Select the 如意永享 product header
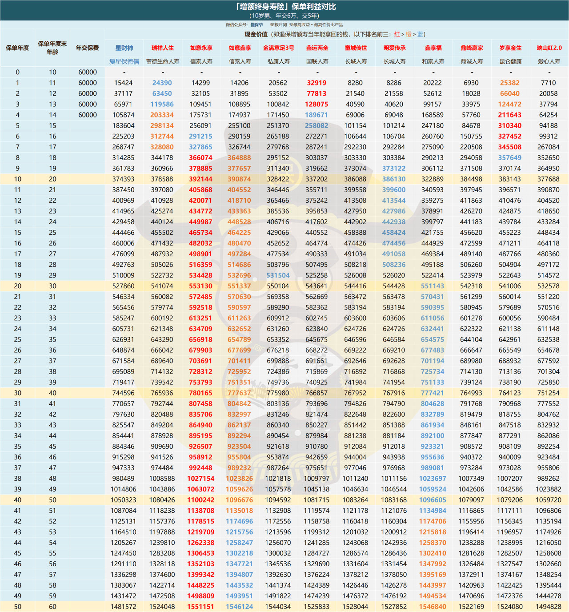This screenshot has height=612, width=569. point(201,48)
